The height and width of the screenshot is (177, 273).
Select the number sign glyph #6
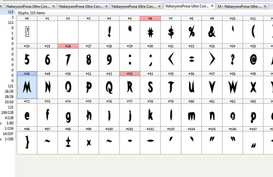150,32
